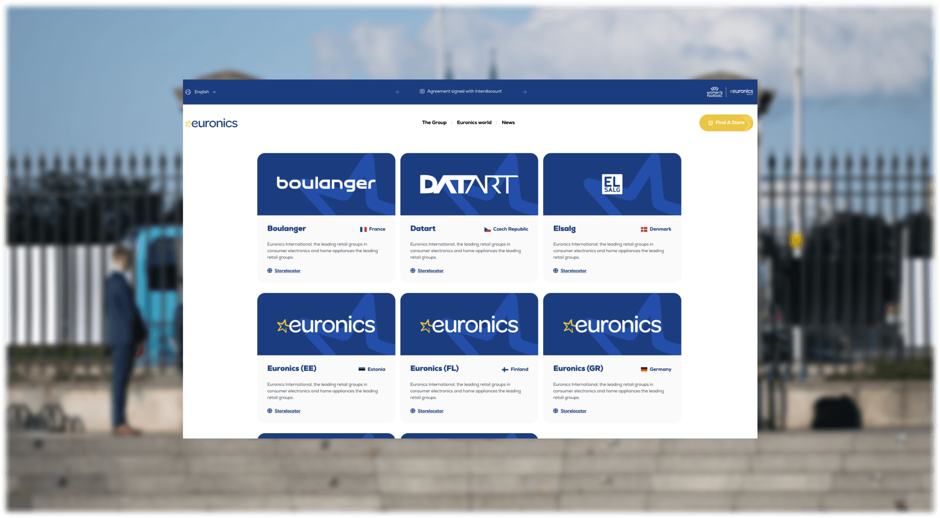Open Euronics (EE) Storelocator link

[x=287, y=411]
